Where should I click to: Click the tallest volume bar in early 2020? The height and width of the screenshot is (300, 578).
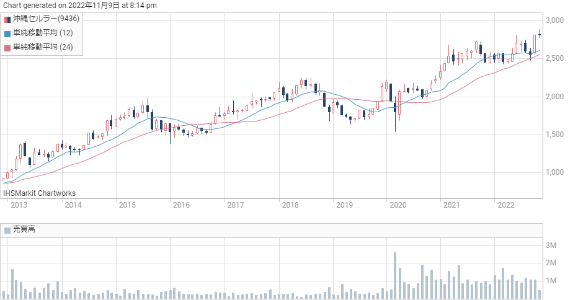395,275
